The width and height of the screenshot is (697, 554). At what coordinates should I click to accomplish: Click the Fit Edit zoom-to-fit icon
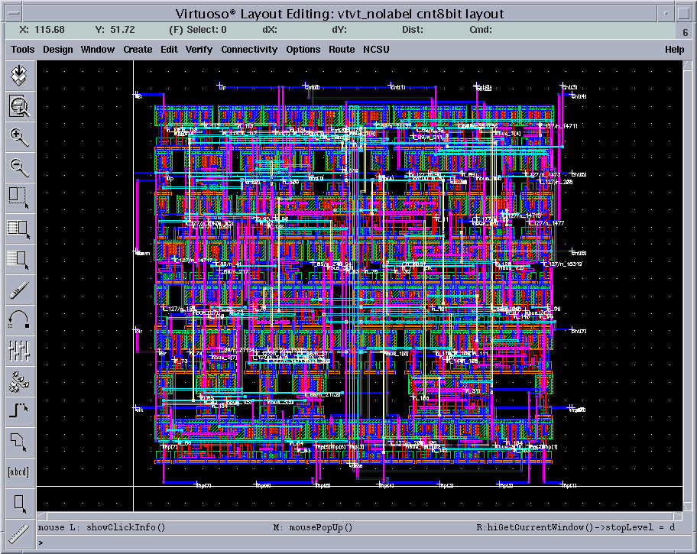coord(19,106)
